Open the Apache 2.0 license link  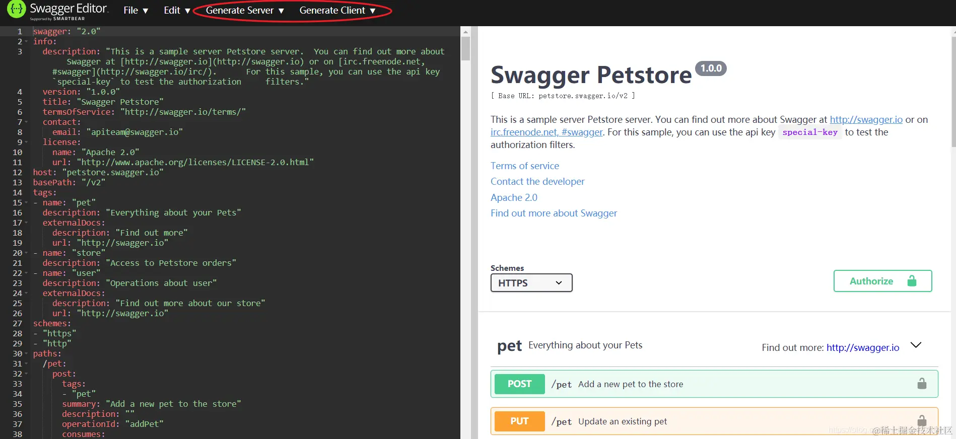514,197
